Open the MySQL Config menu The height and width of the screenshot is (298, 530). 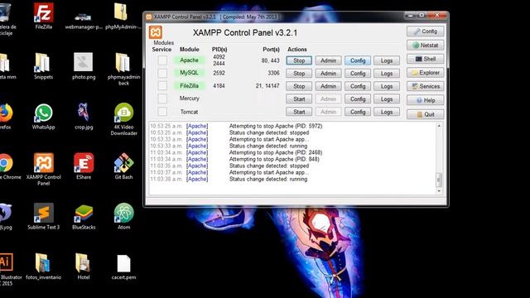pyautogui.click(x=358, y=74)
